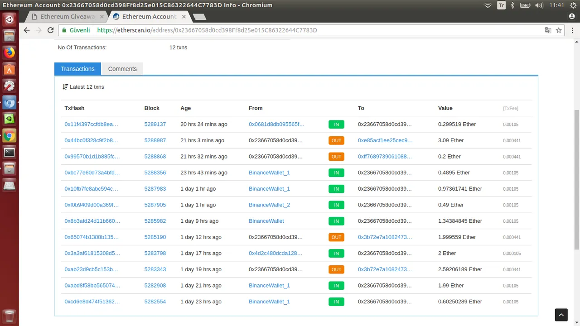Click the page vertical scrollbar
Viewport: 580px width, 326px height.
pos(576,179)
